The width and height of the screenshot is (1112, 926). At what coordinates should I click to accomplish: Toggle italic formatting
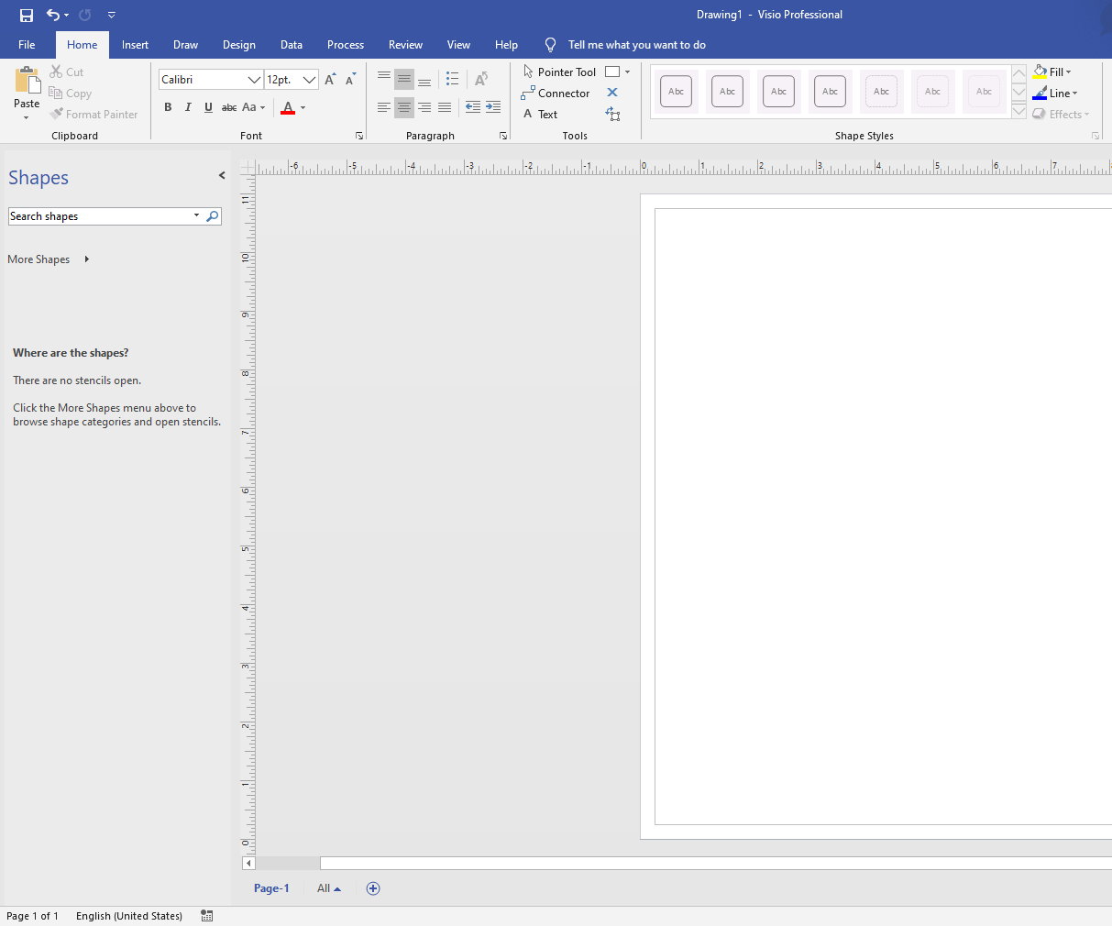[x=188, y=107]
